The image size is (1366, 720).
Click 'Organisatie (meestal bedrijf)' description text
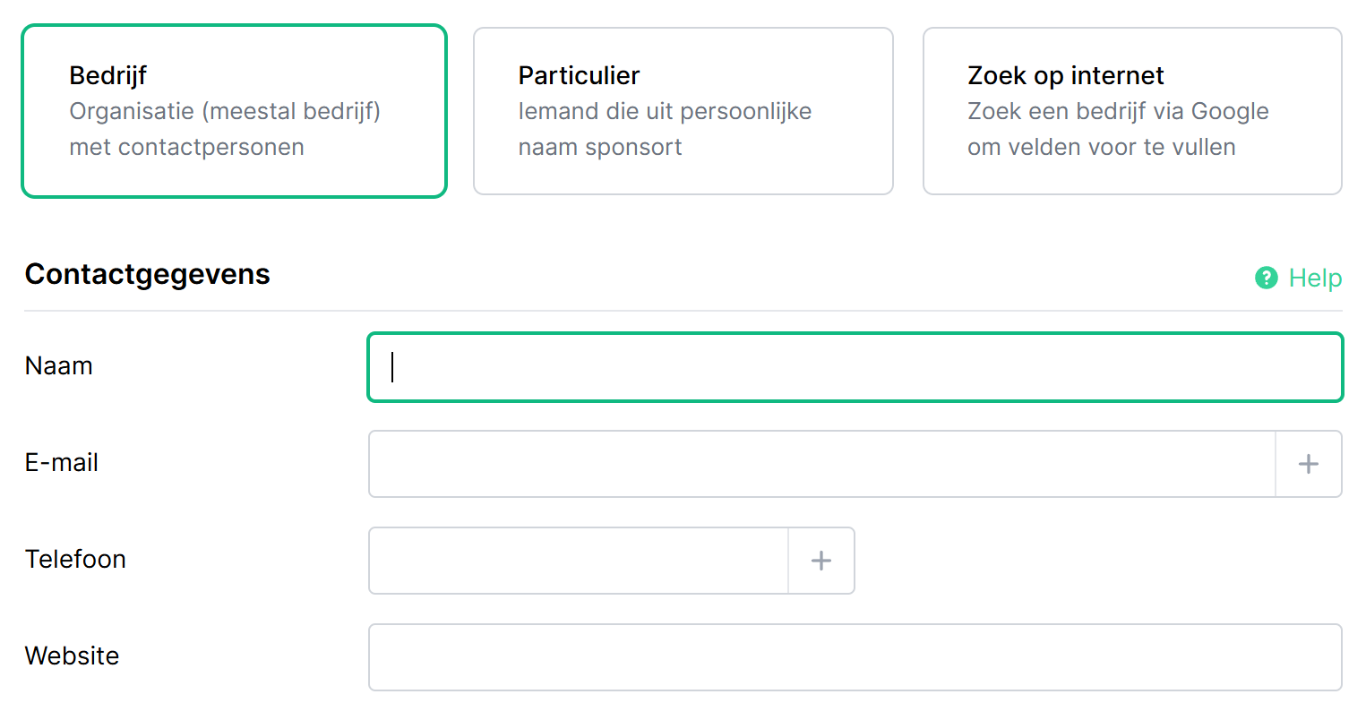(x=225, y=112)
